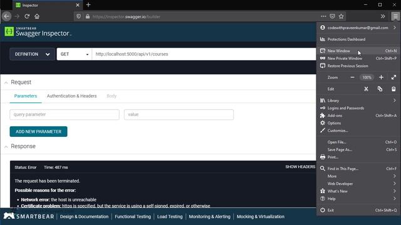The width and height of the screenshot is (401, 225).
Task: Click the Cut scissors icon
Action: [x=366, y=89]
